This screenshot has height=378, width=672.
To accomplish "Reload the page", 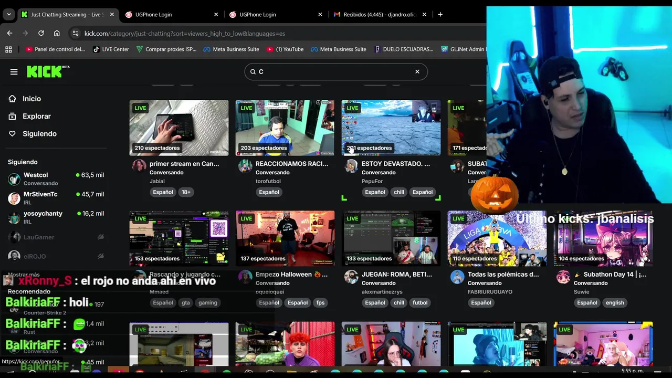I will [41, 33].
